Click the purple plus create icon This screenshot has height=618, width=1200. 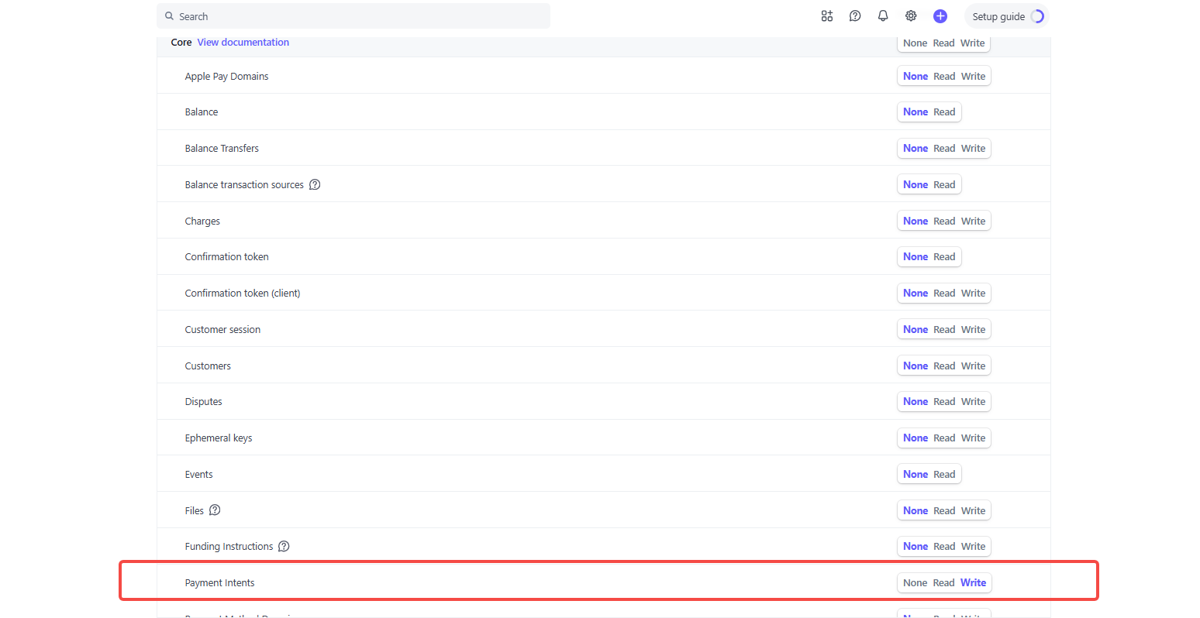(x=940, y=16)
